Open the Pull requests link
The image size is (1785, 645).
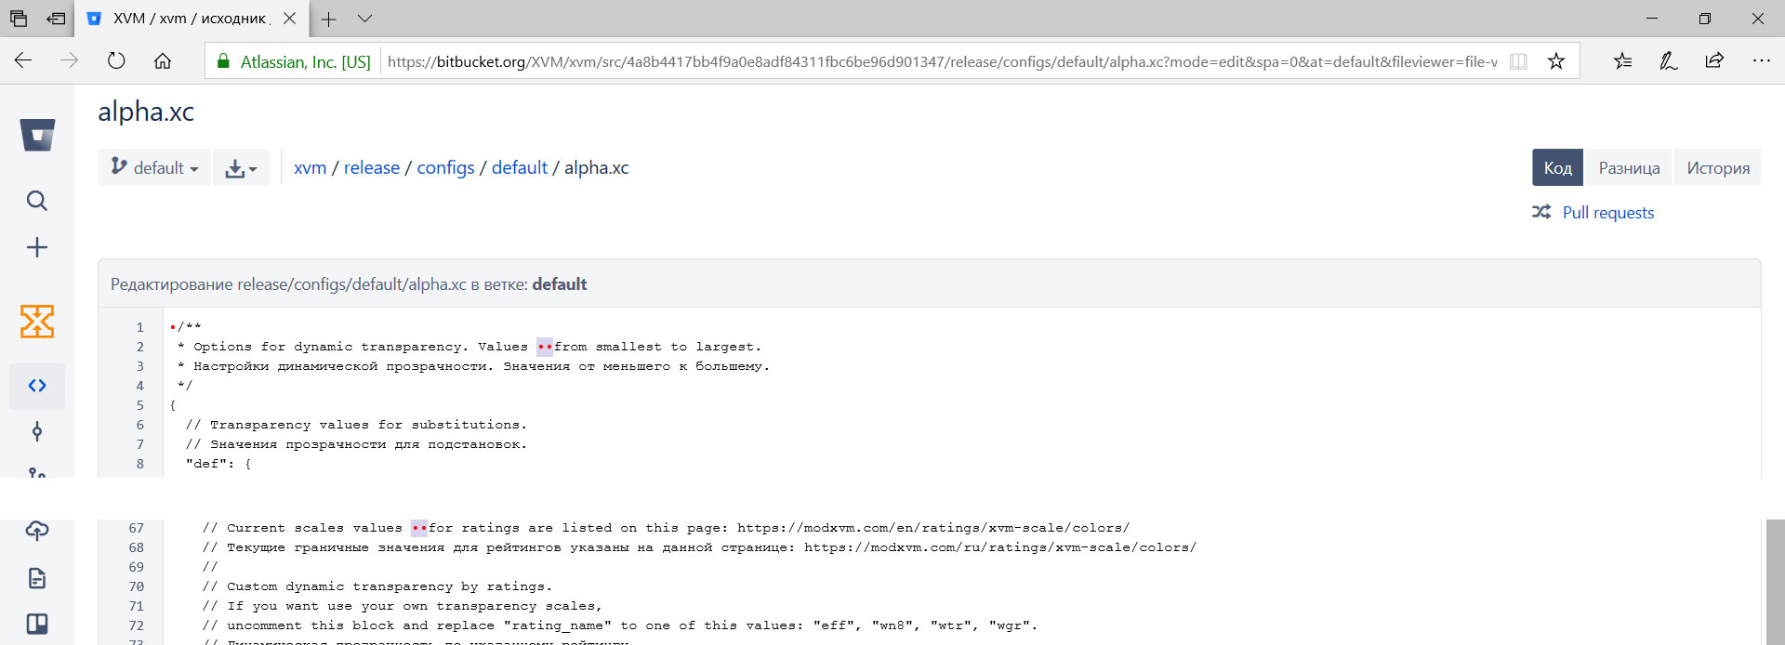click(1607, 213)
